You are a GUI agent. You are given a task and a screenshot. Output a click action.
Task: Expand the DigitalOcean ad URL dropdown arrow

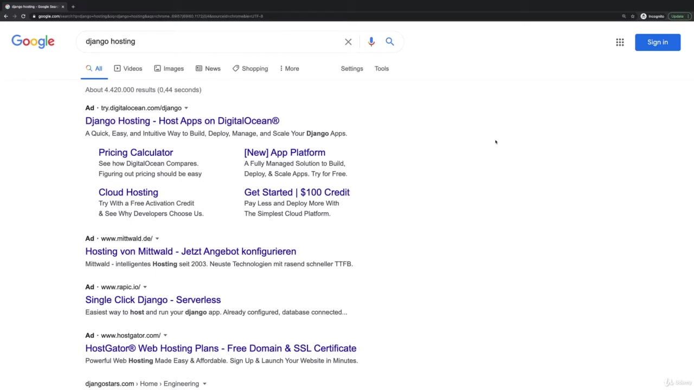186,108
